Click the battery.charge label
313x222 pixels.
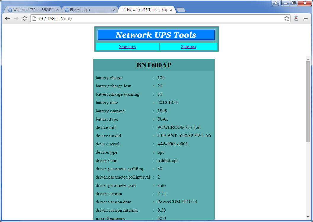(109, 78)
